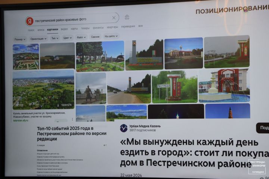Click the Урбан Медиа Казань channel avatar

[124, 128]
